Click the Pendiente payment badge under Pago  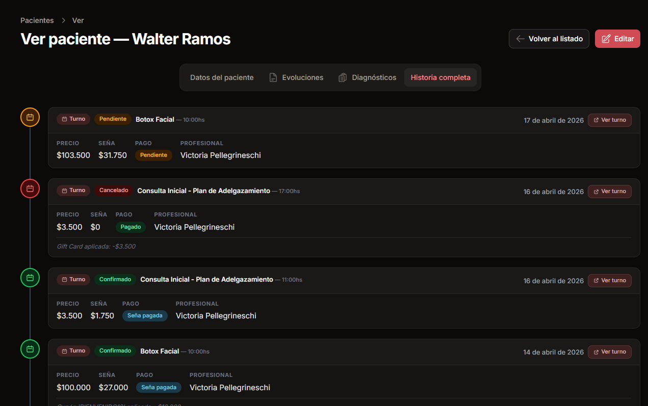tap(153, 155)
